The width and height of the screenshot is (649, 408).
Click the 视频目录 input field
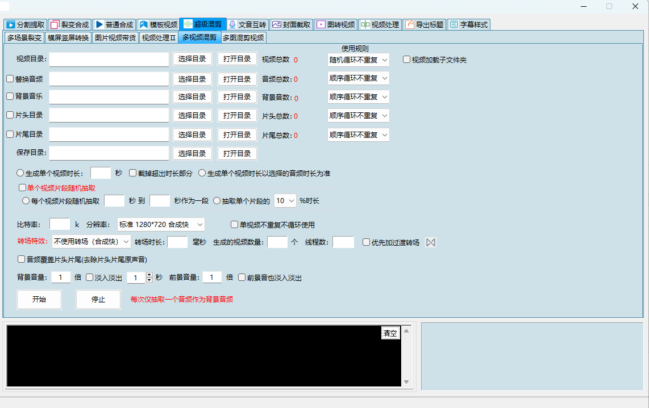point(108,59)
